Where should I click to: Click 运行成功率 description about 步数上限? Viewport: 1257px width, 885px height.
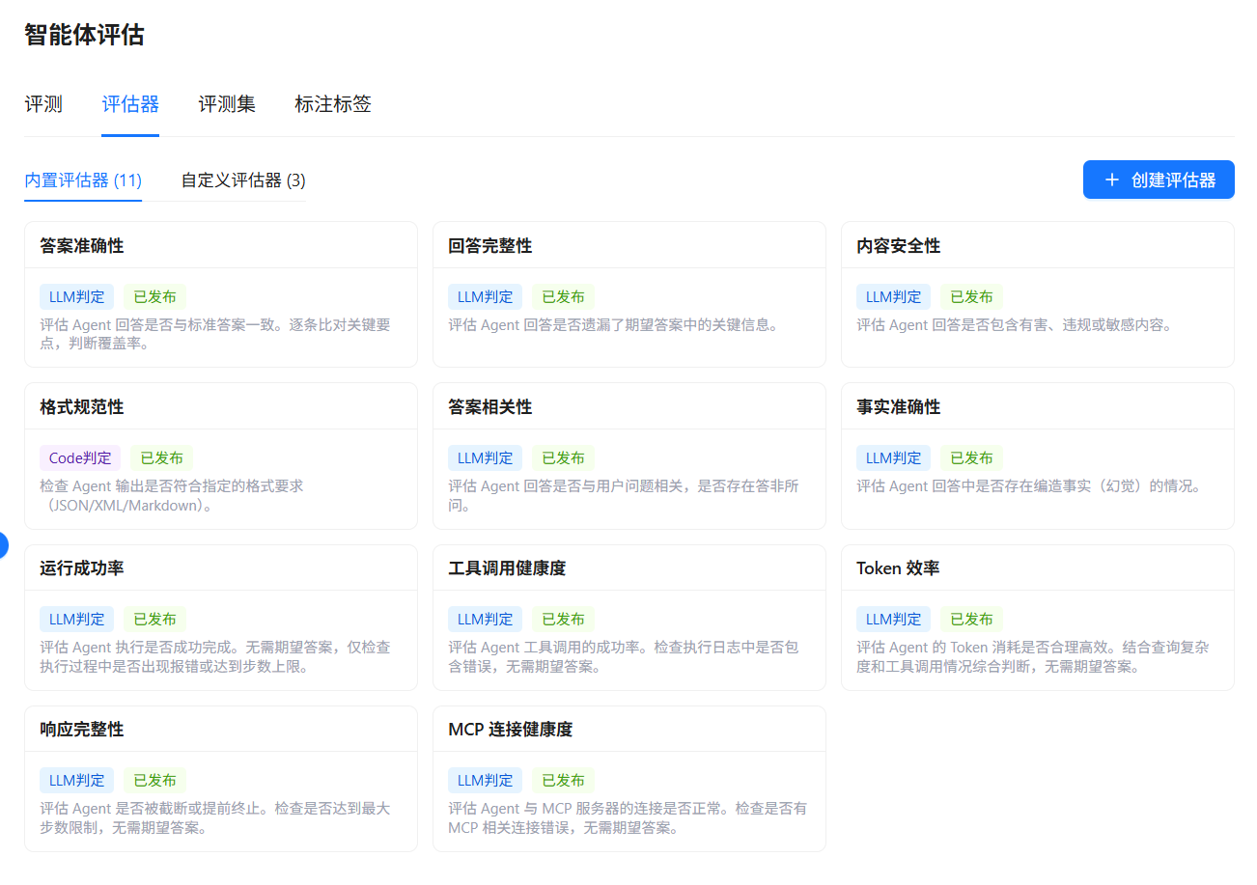(215, 656)
